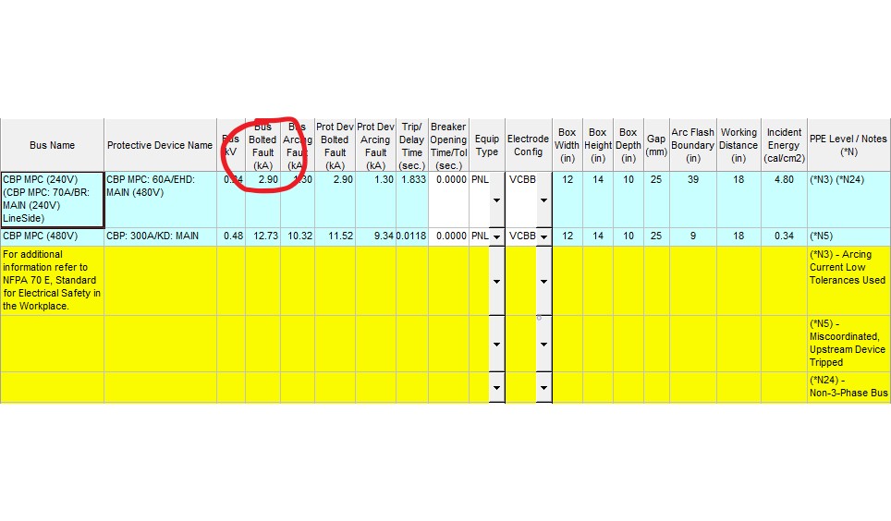Click the 10.32 Bus Arcing Fault cell
This screenshot has width=891, height=521.
click(x=297, y=236)
